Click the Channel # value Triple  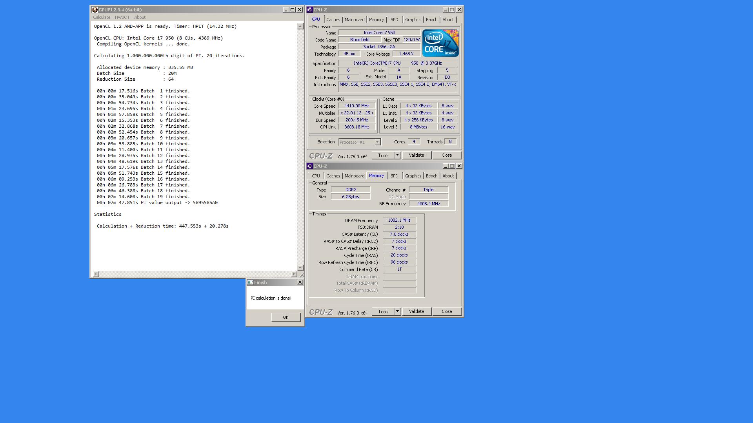tap(428, 190)
